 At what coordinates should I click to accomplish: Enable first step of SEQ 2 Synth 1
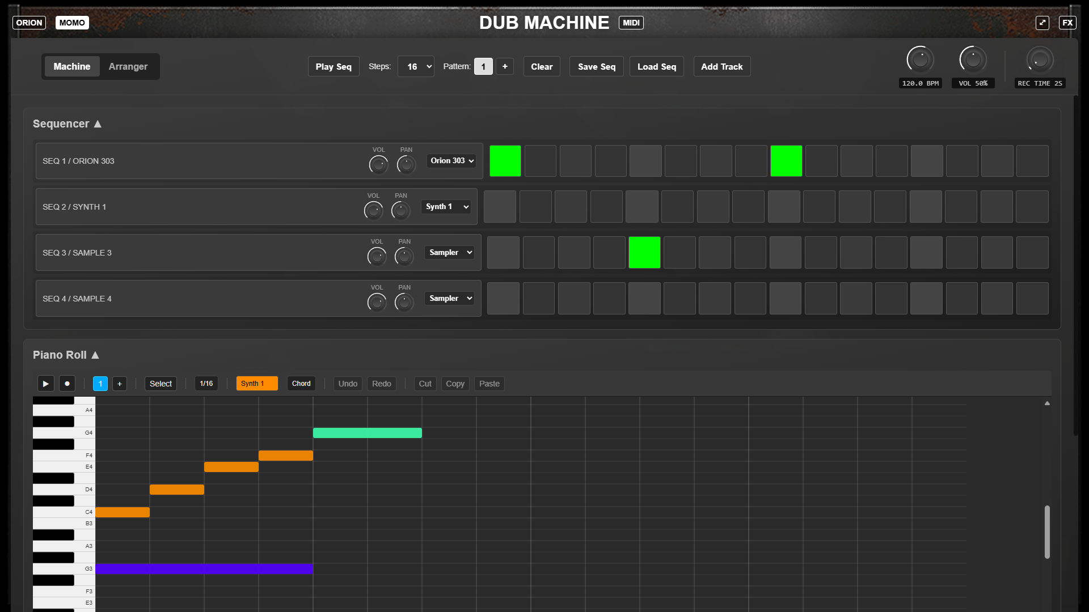click(x=500, y=207)
